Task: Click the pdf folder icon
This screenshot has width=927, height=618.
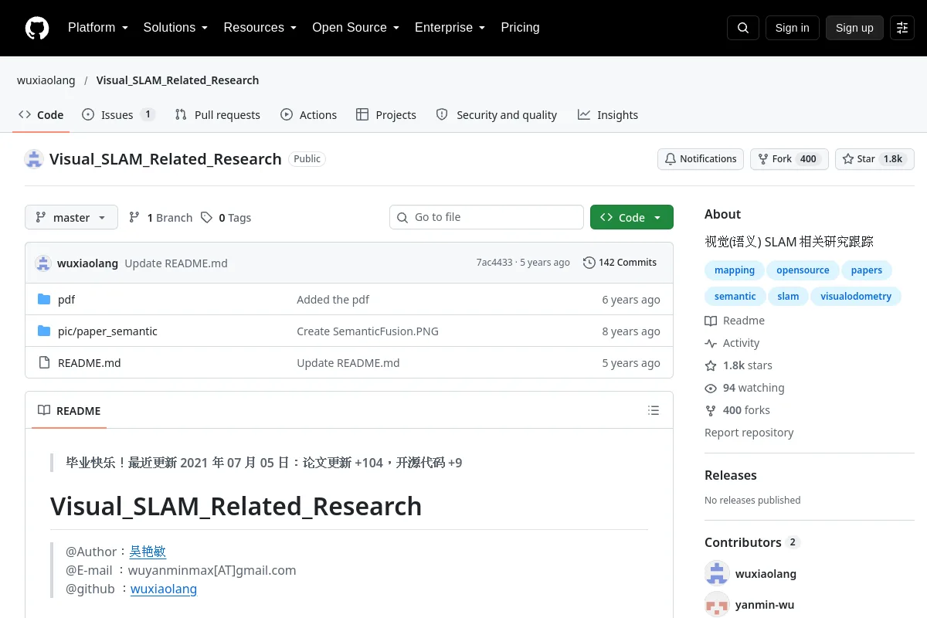Action: tap(44, 300)
